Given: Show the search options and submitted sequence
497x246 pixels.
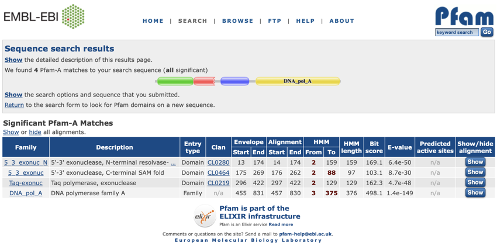Looking at the screenshot, I should point(13,95).
